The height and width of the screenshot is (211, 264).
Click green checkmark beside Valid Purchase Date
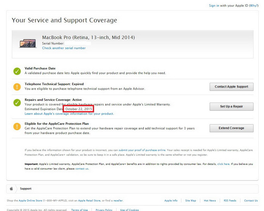pyautogui.click(x=17, y=71)
